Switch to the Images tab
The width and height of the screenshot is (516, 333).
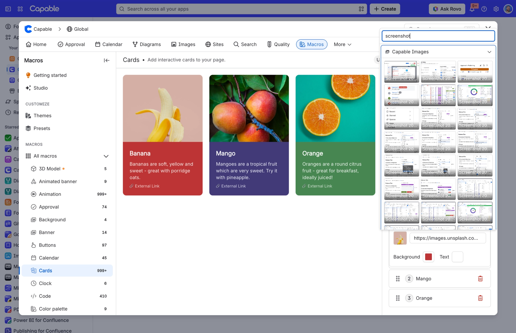click(183, 44)
